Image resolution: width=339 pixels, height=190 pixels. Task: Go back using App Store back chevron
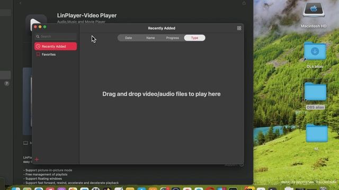point(20,3)
